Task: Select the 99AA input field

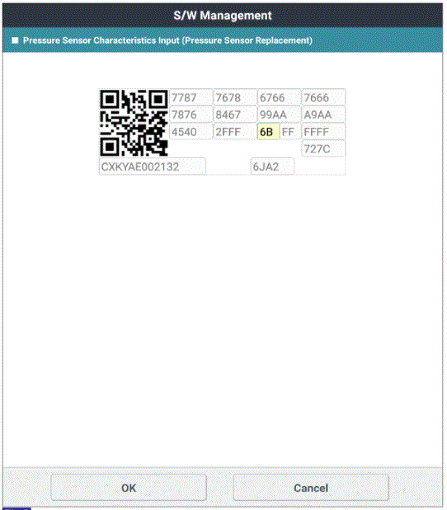Action: pos(279,115)
